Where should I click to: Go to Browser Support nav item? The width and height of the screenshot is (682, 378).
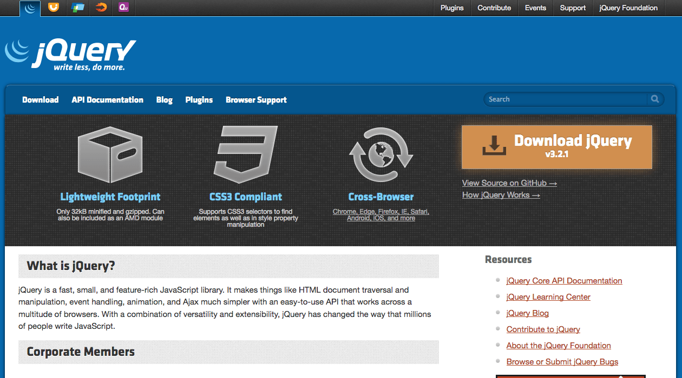pos(256,100)
